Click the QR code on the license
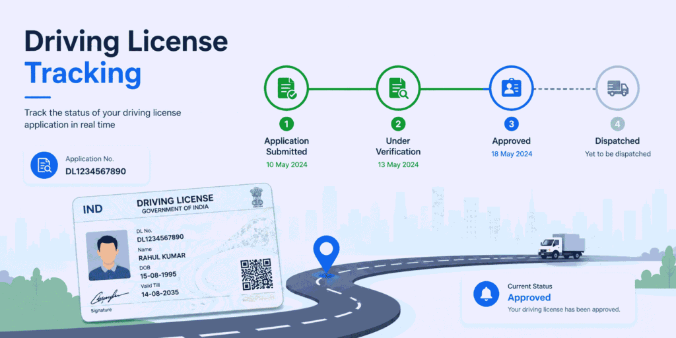 (x=256, y=274)
